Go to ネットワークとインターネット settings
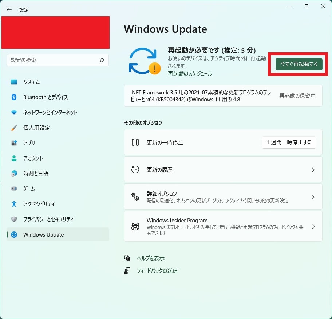332x319 pixels. (x=58, y=112)
